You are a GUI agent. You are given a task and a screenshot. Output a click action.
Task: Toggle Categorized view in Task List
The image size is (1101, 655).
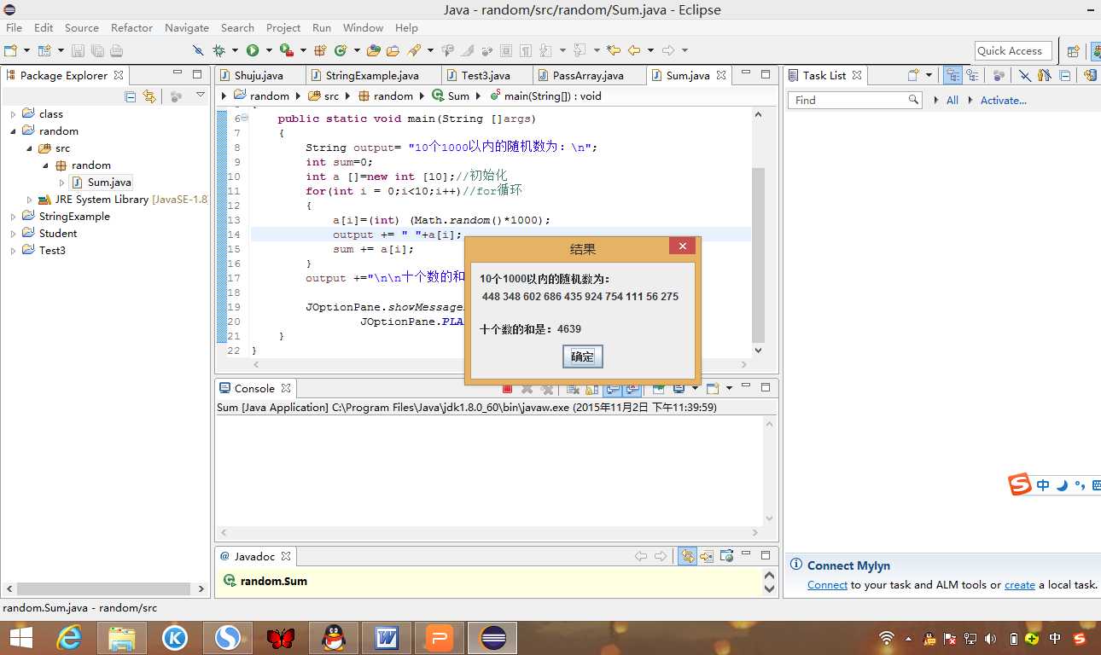[952, 76]
